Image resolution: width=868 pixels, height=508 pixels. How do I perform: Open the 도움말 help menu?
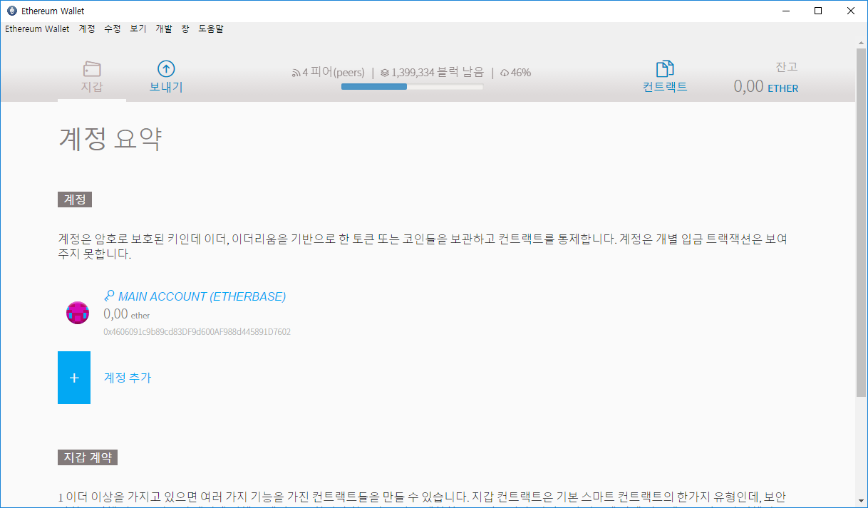[x=211, y=29]
